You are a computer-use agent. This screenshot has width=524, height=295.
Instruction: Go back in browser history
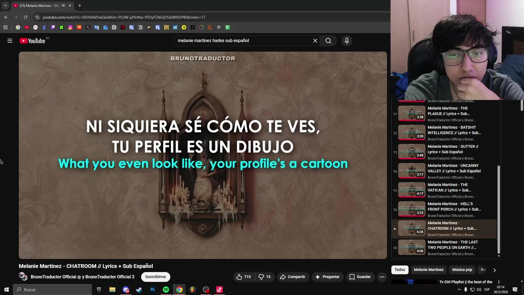(x=6, y=17)
